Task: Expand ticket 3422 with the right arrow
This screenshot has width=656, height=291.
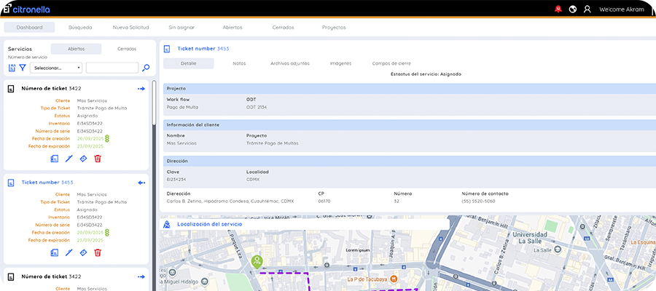Action: [x=141, y=89]
